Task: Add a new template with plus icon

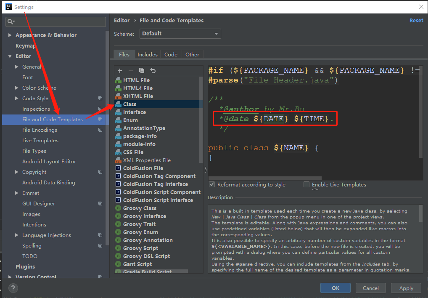Action: point(120,71)
